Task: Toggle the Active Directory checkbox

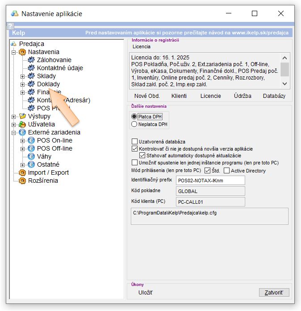Action: coord(226,170)
